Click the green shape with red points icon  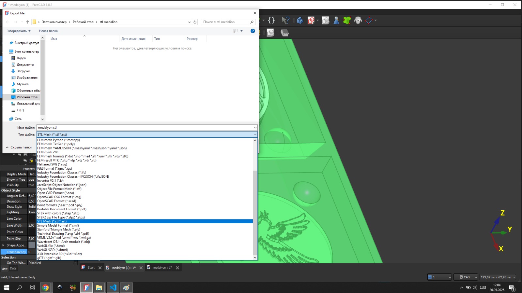347,21
